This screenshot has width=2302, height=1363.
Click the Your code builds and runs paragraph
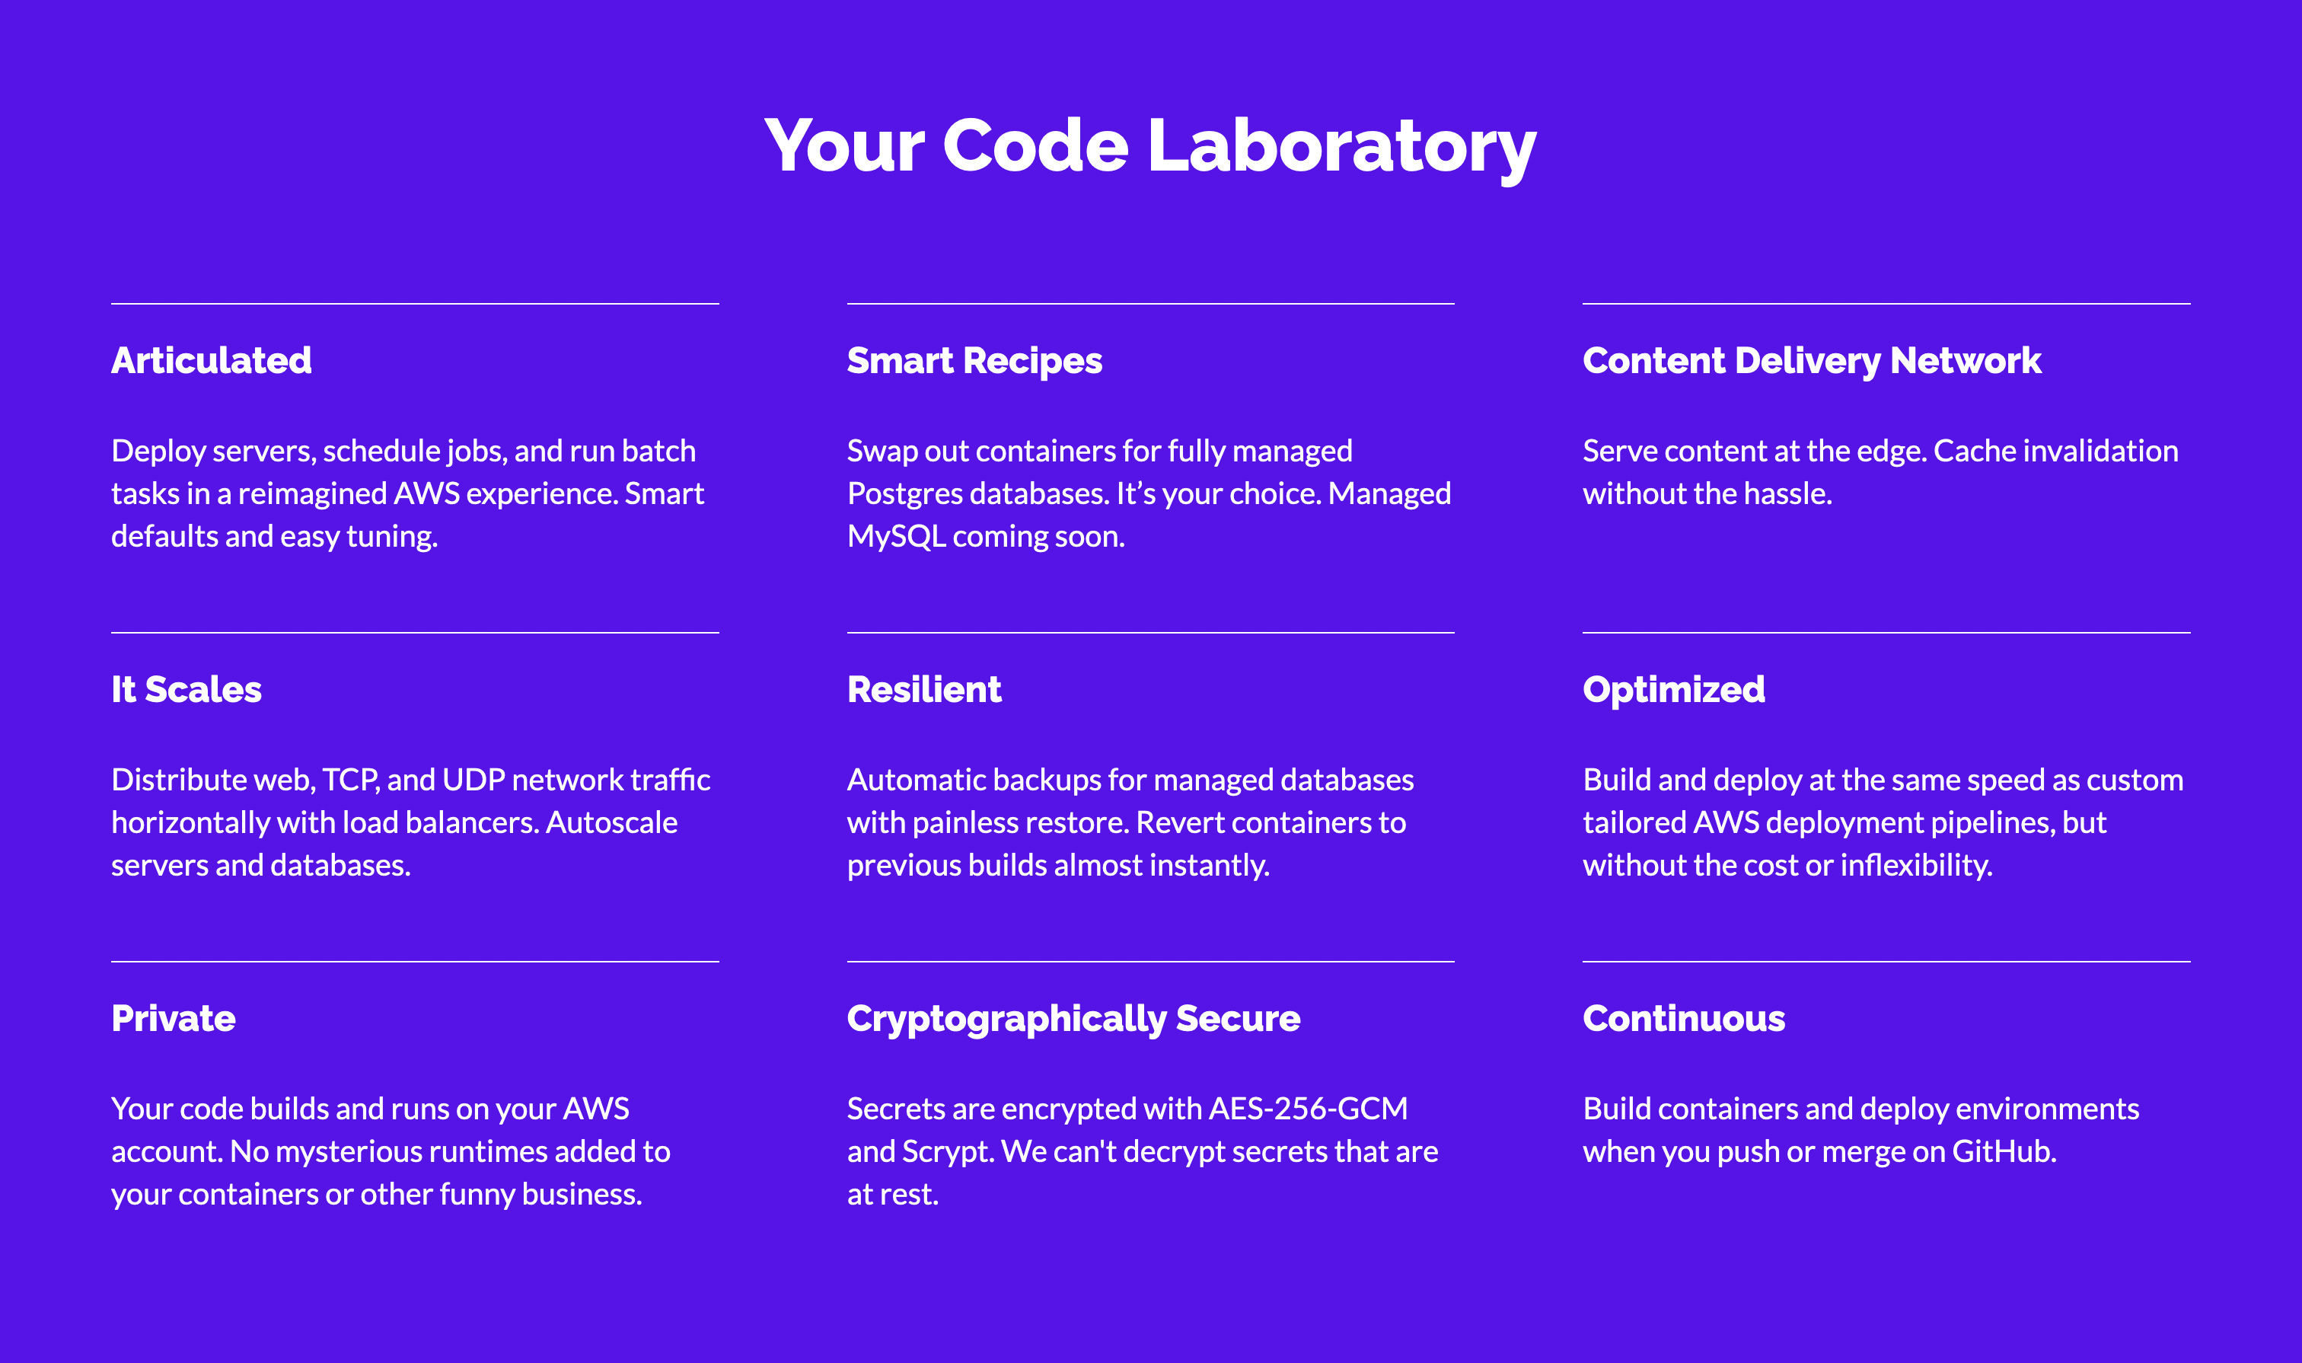[x=391, y=1151]
